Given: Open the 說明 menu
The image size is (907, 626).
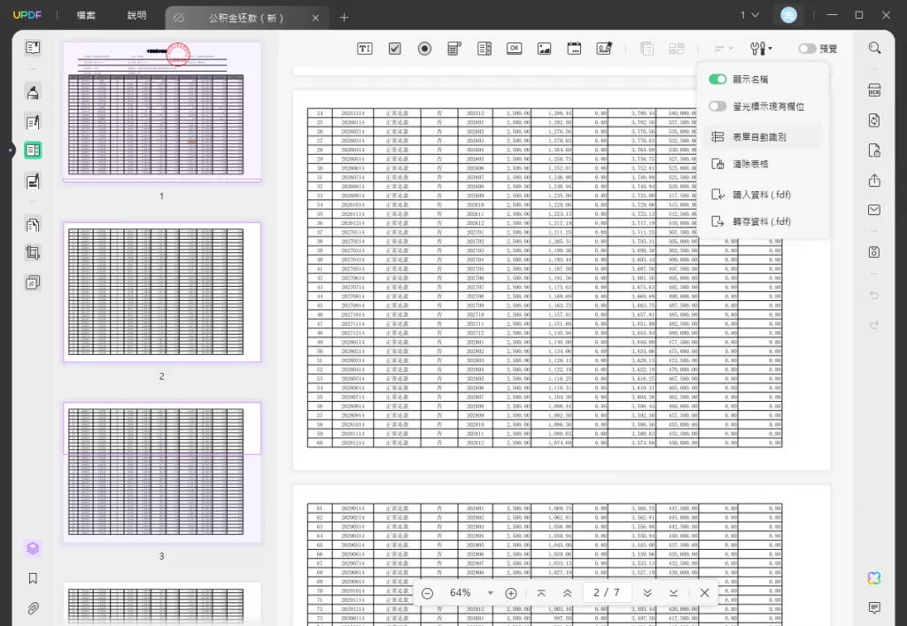Looking at the screenshot, I should tap(136, 15).
